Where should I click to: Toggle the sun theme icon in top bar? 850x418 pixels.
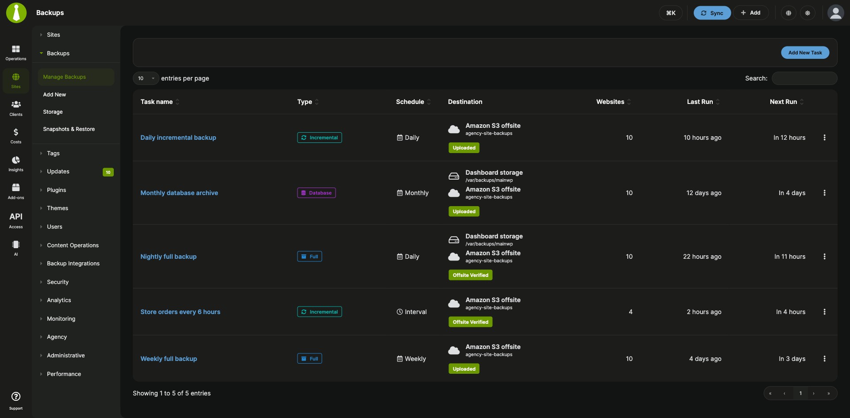click(x=807, y=13)
